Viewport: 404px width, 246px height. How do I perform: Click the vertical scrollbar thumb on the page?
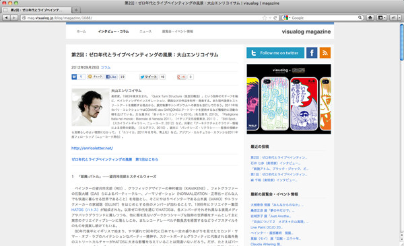[x=402, y=42]
